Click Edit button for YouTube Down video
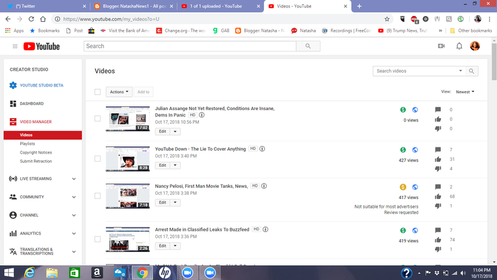 point(163,166)
